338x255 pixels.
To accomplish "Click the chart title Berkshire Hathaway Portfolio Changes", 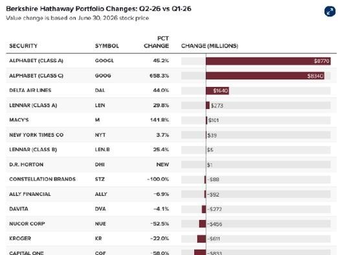I will coord(98,9).
